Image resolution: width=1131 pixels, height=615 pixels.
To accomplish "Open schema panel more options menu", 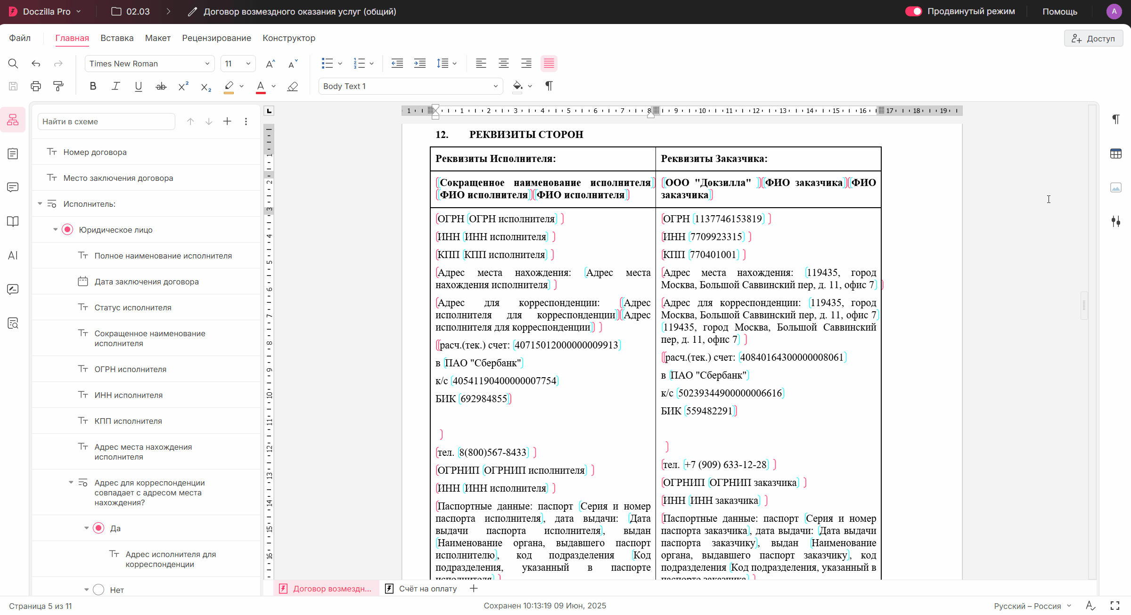I will point(246,121).
